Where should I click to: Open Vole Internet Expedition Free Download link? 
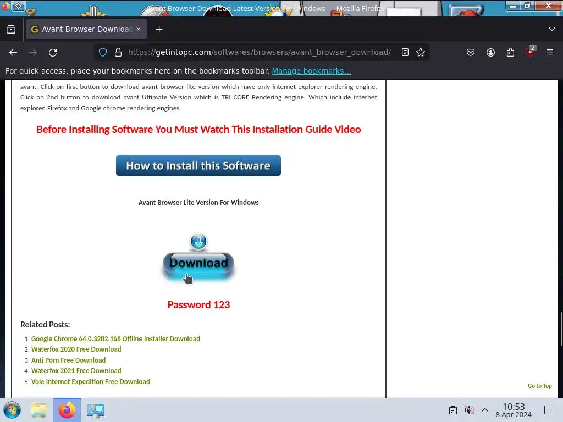tap(91, 381)
